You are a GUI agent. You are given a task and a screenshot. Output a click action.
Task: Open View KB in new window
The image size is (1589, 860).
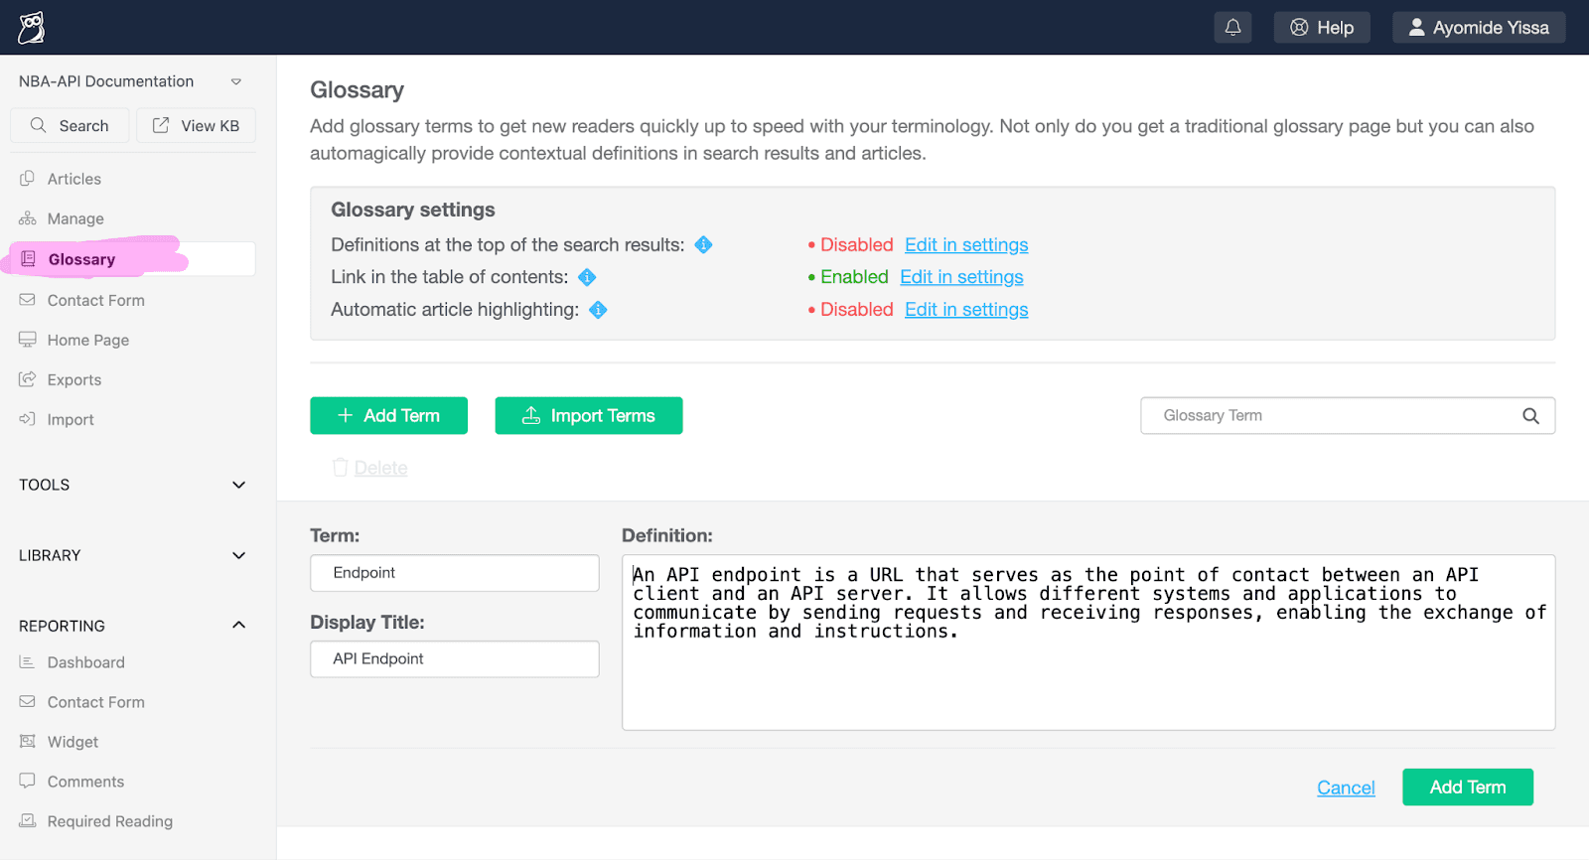(x=196, y=125)
